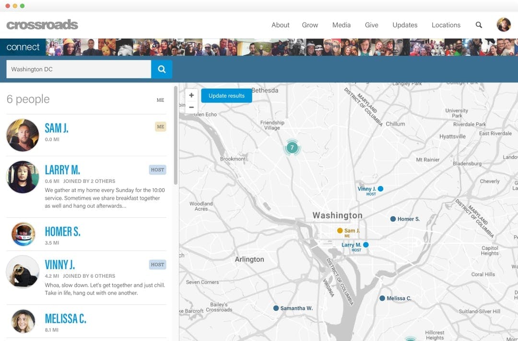
Task: Click the 'Hyattsville' map label
Action: 452,136
